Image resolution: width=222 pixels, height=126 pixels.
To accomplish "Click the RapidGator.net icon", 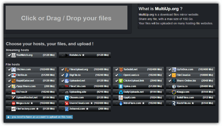I will [x=13, y=81].
